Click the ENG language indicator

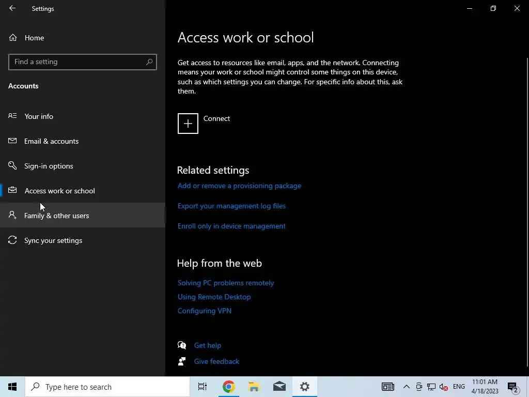459,387
